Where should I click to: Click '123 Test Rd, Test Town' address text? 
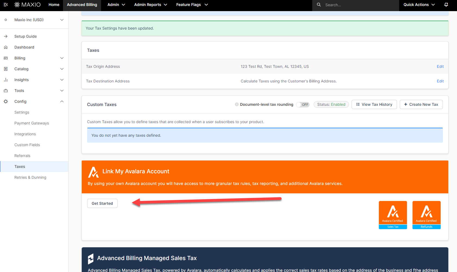[x=275, y=66]
